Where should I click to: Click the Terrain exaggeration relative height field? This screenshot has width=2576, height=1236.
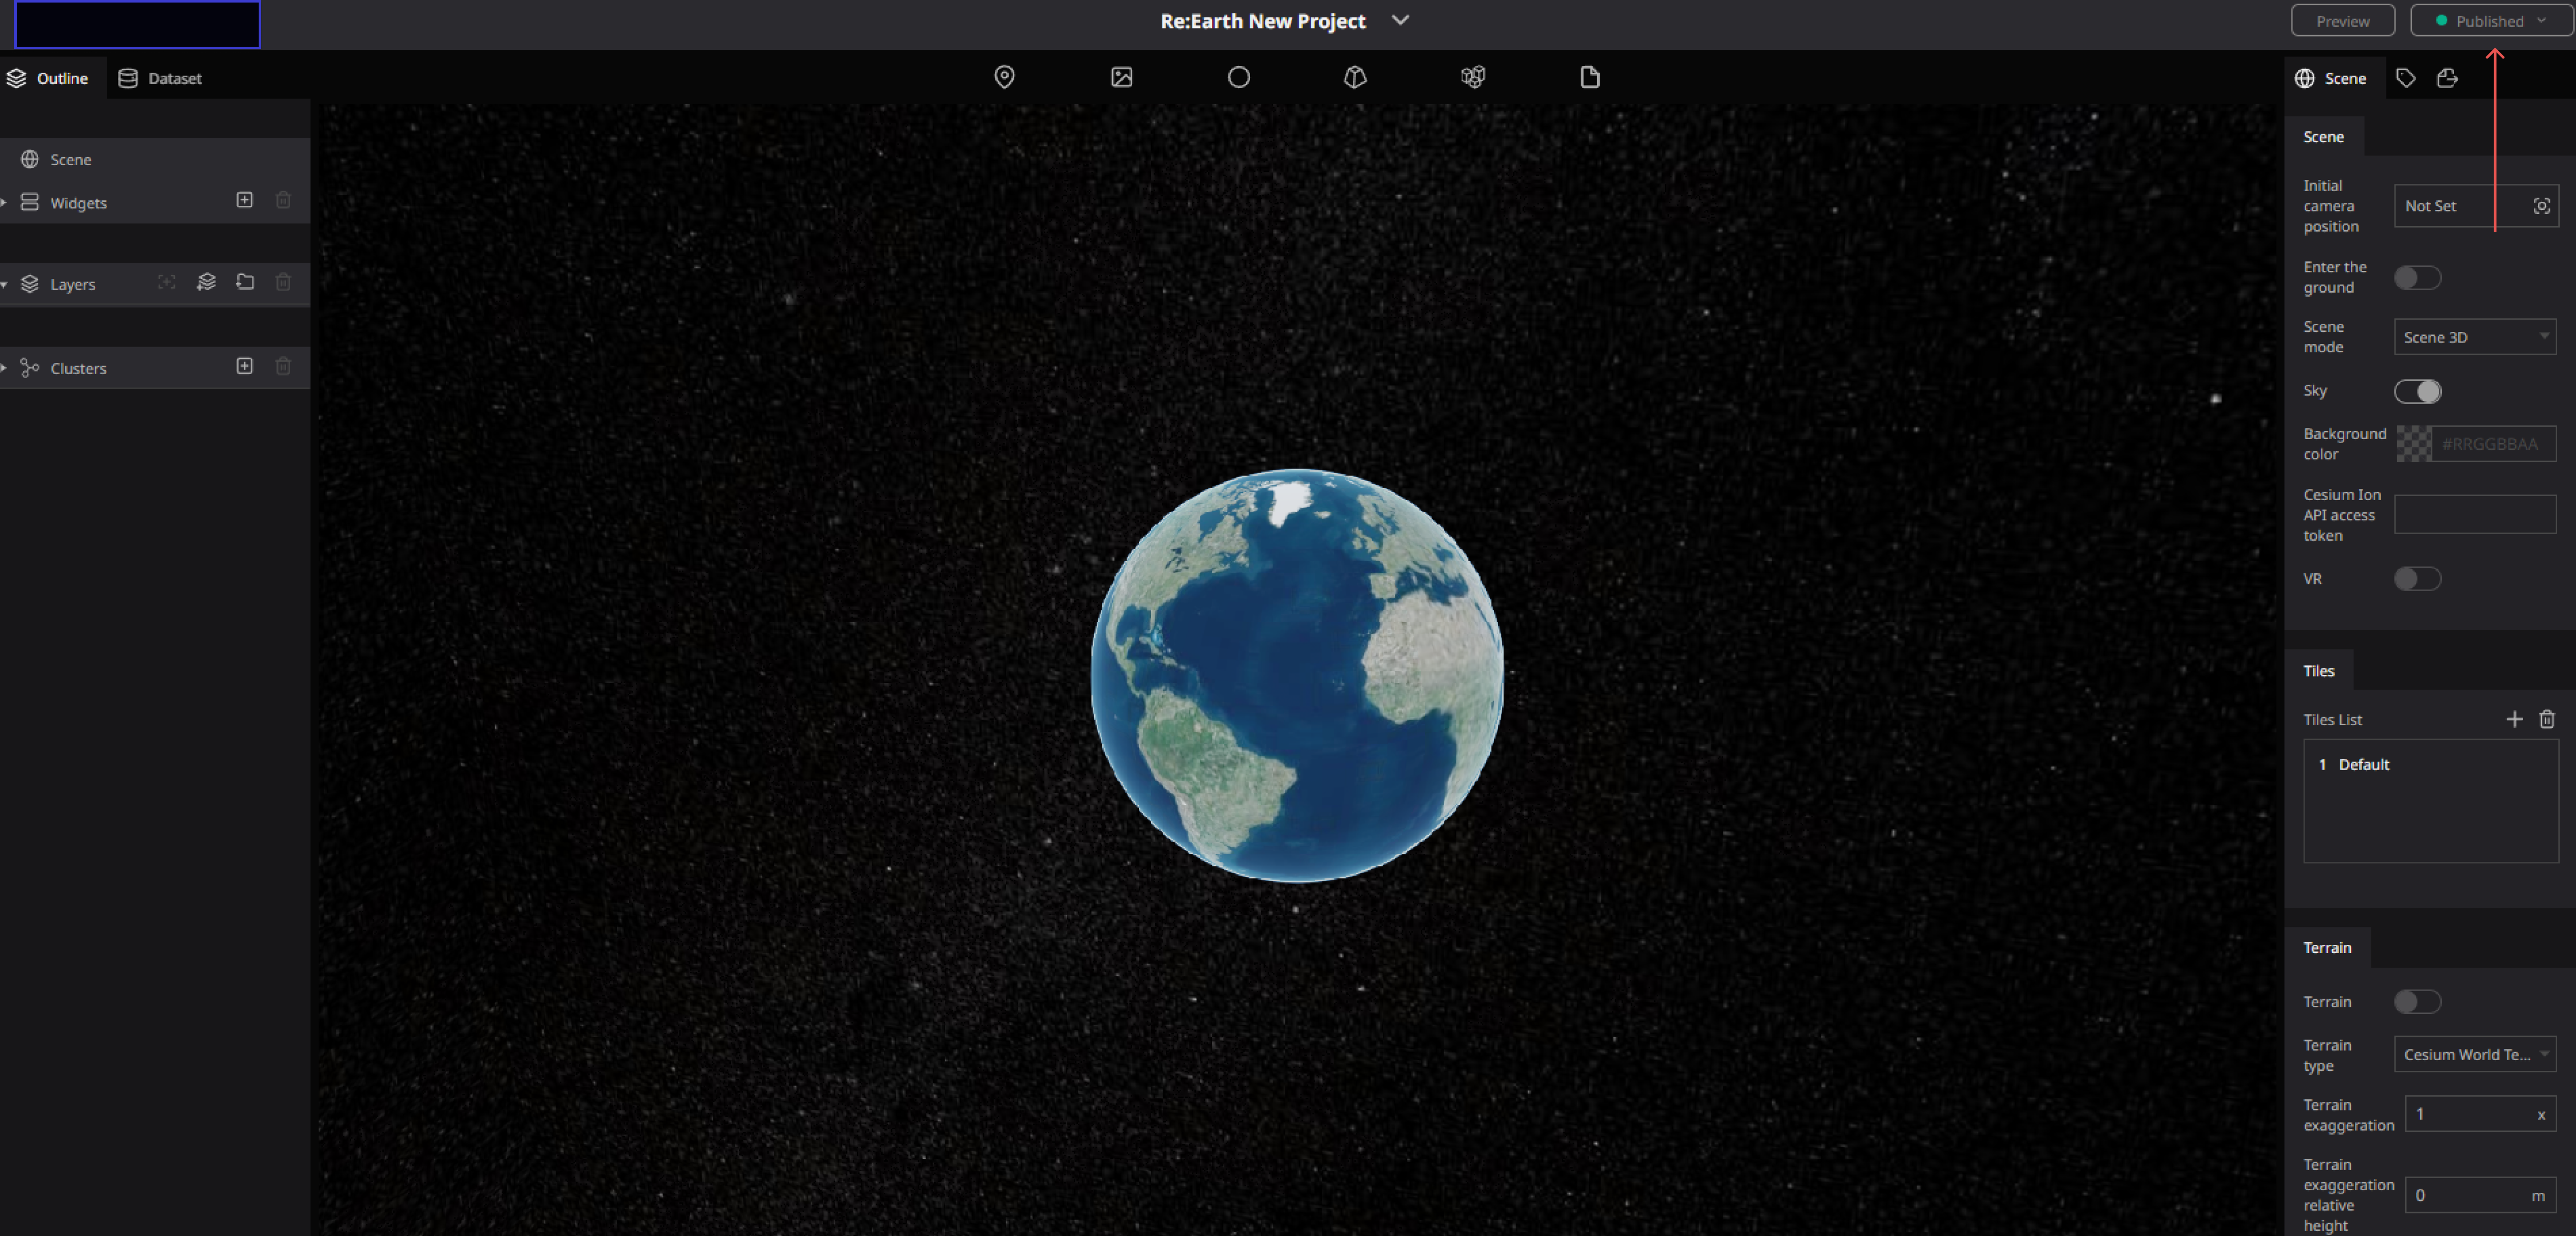(x=2480, y=1195)
